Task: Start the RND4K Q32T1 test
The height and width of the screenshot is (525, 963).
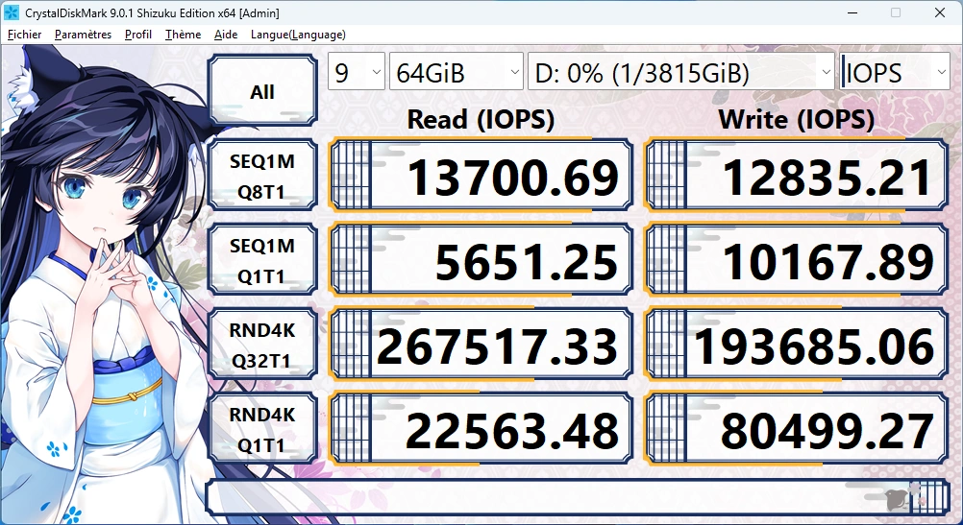Action: [x=262, y=345]
